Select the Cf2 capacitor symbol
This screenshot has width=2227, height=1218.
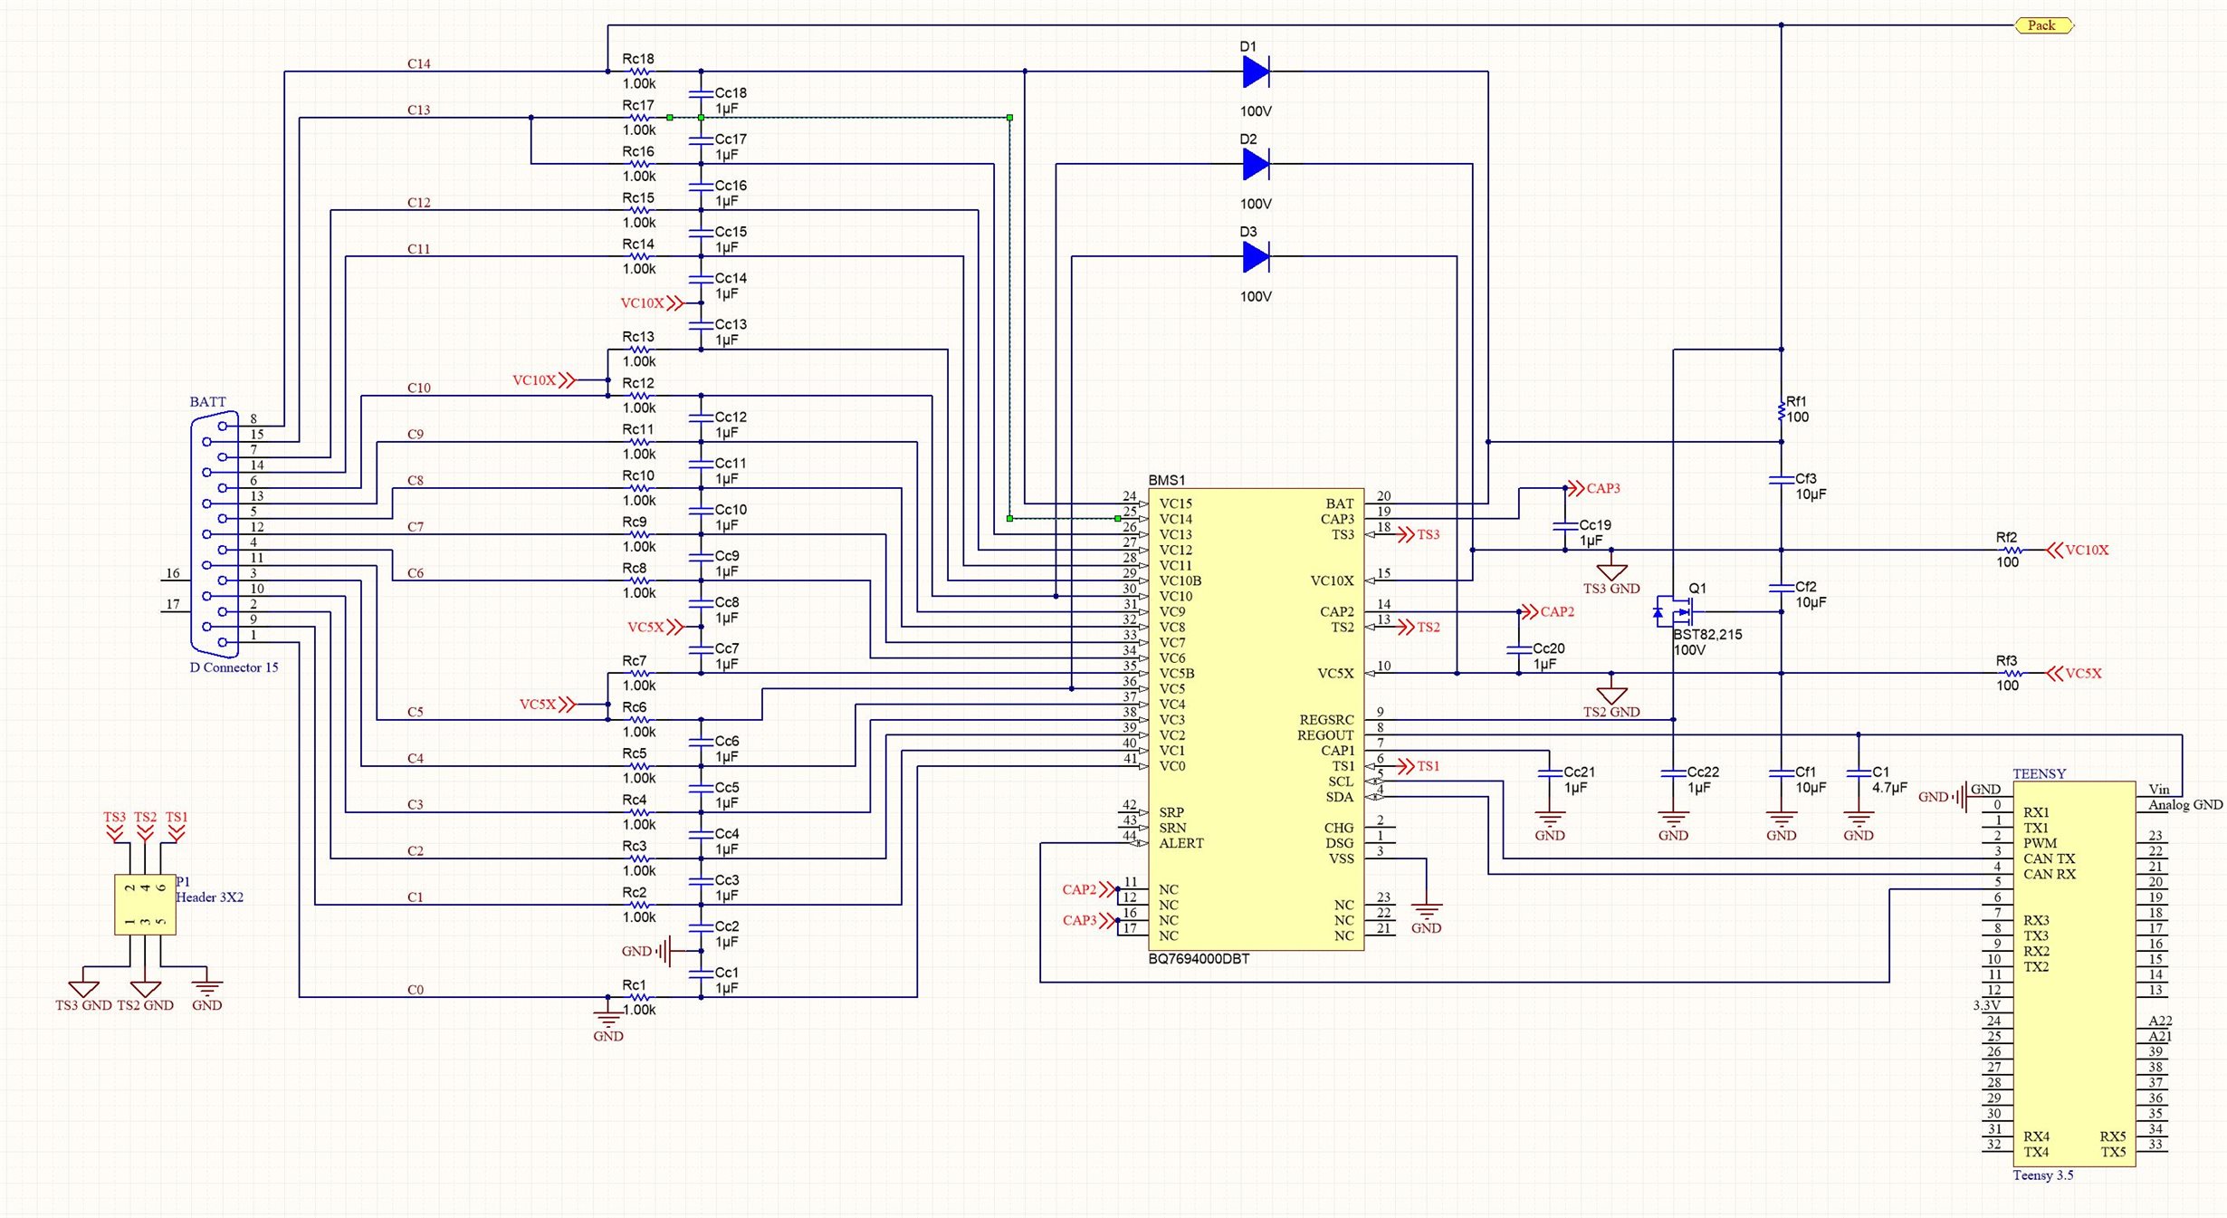[1781, 588]
